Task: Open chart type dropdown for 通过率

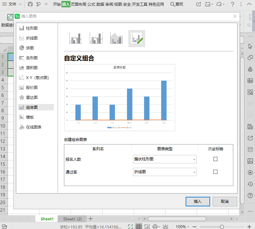Action: [165, 172]
